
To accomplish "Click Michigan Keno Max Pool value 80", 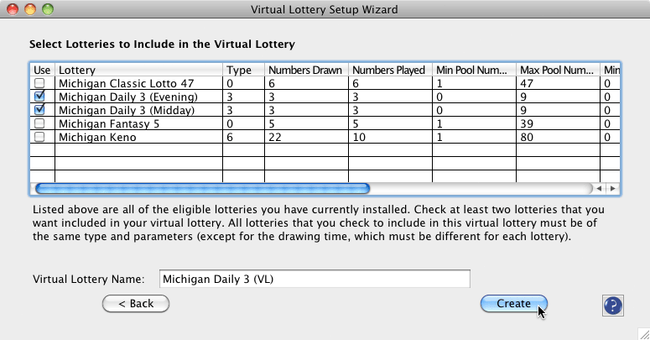I will pos(527,137).
